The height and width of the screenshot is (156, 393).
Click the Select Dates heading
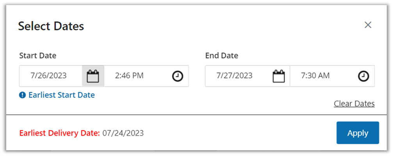[51, 26]
